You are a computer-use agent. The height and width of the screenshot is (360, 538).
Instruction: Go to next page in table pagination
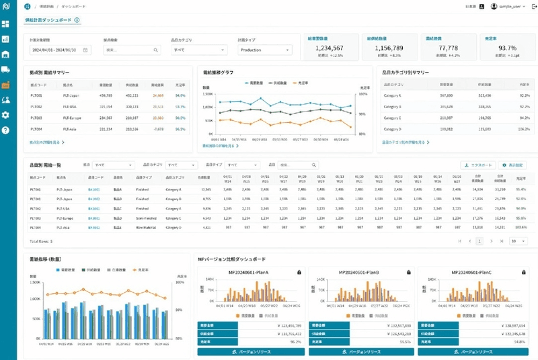coord(492,241)
